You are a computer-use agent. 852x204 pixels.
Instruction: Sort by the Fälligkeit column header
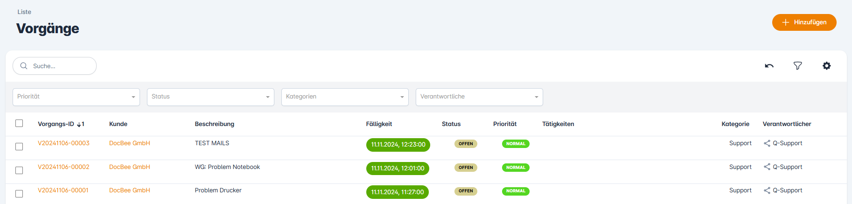coord(379,124)
